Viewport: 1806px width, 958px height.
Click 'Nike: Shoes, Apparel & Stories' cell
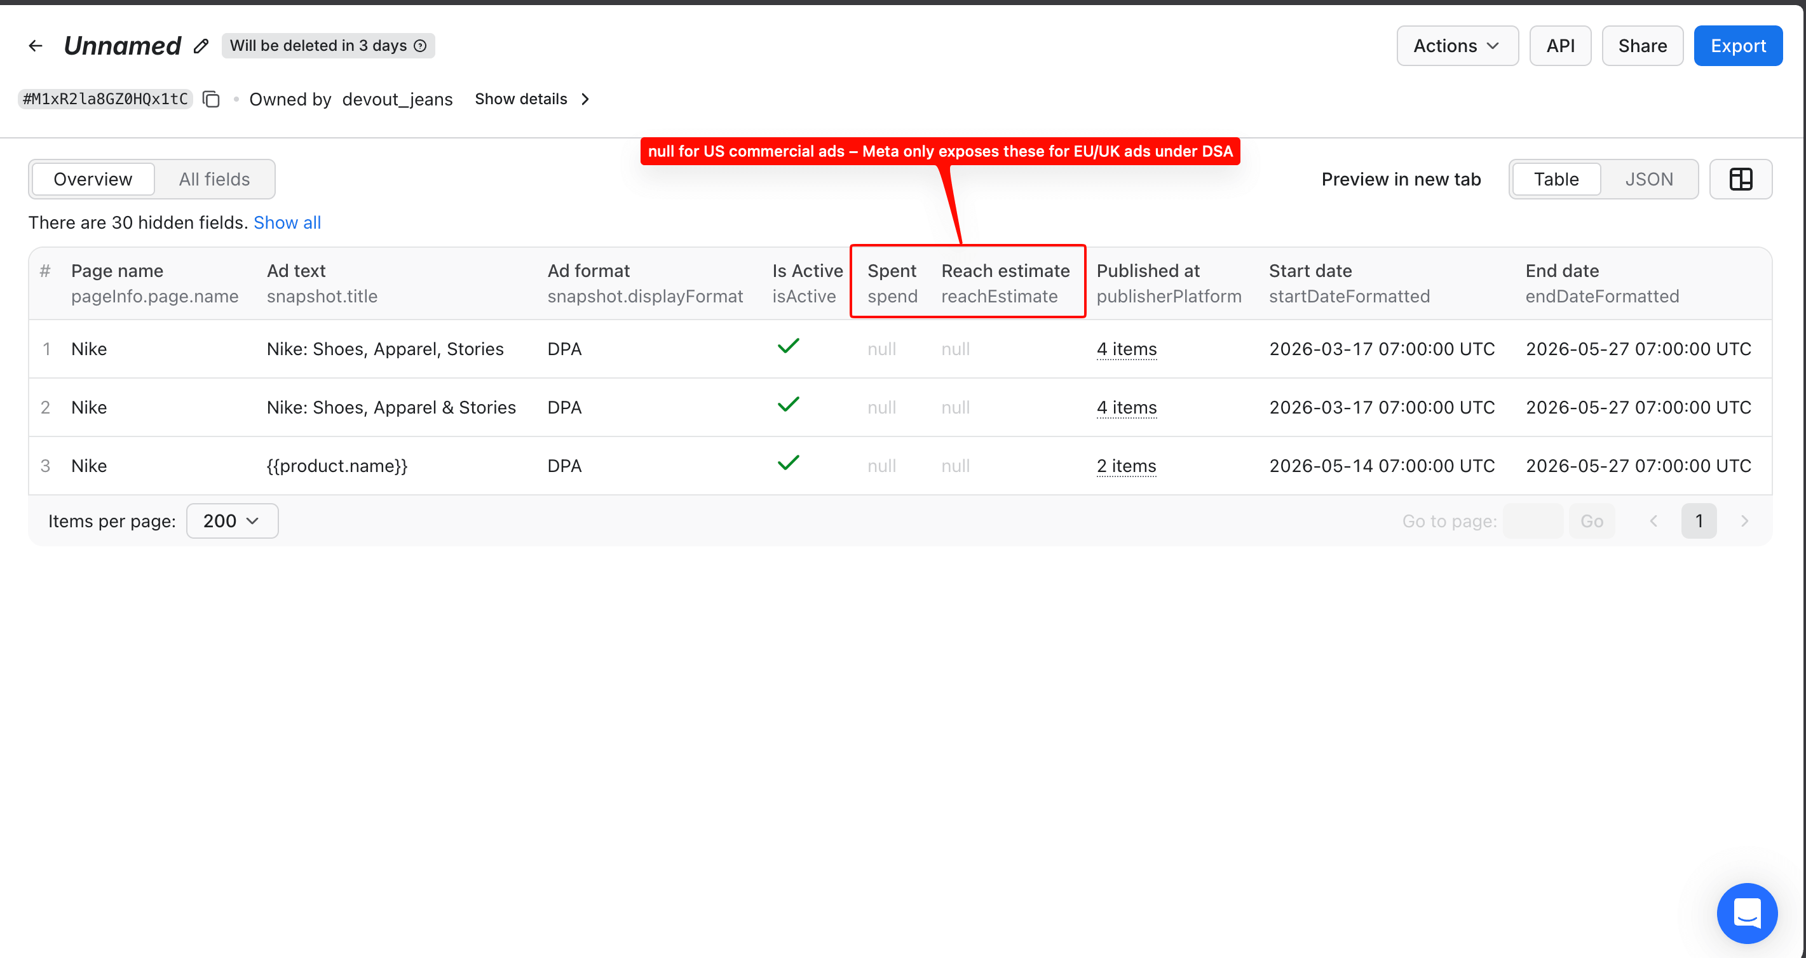pyautogui.click(x=391, y=407)
